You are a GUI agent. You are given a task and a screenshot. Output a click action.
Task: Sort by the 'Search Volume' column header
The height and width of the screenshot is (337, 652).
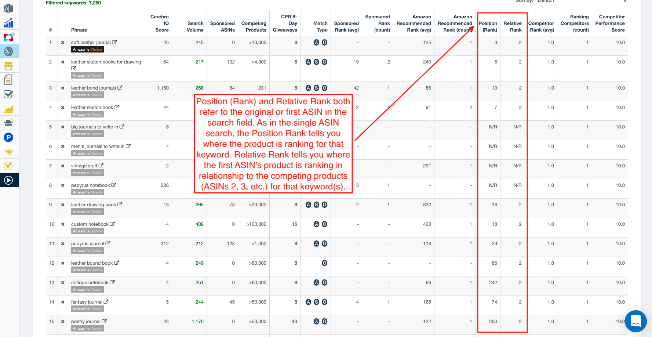pyautogui.click(x=195, y=26)
